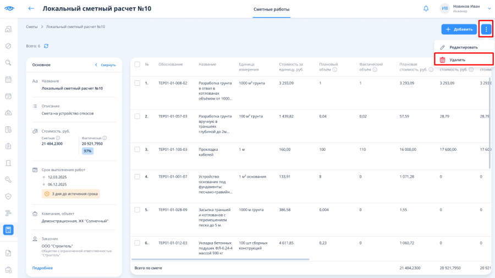
Task: Click the Добавить button
Action: point(459,29)
